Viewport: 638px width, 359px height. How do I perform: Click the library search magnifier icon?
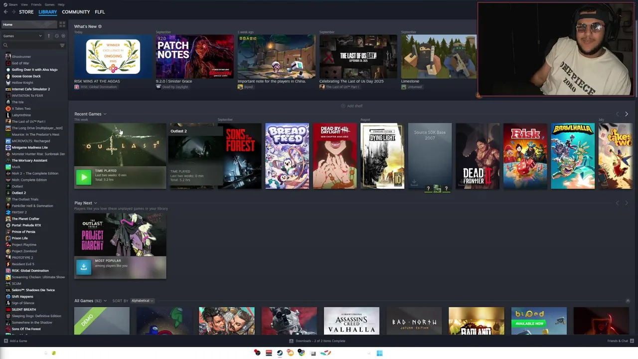coord(5,45)
